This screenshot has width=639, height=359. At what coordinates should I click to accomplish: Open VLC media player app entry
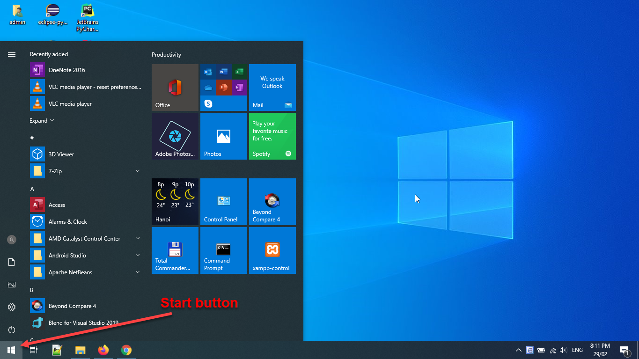pos(86,104)
